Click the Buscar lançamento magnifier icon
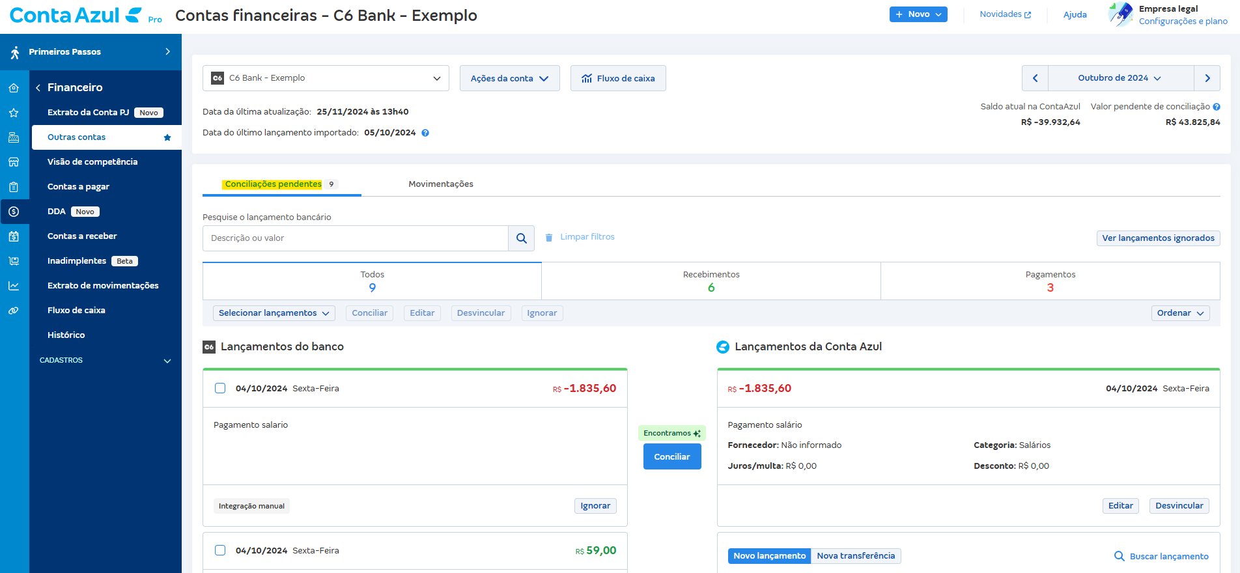The image size is (1240, 573). tap(1120, 556)
